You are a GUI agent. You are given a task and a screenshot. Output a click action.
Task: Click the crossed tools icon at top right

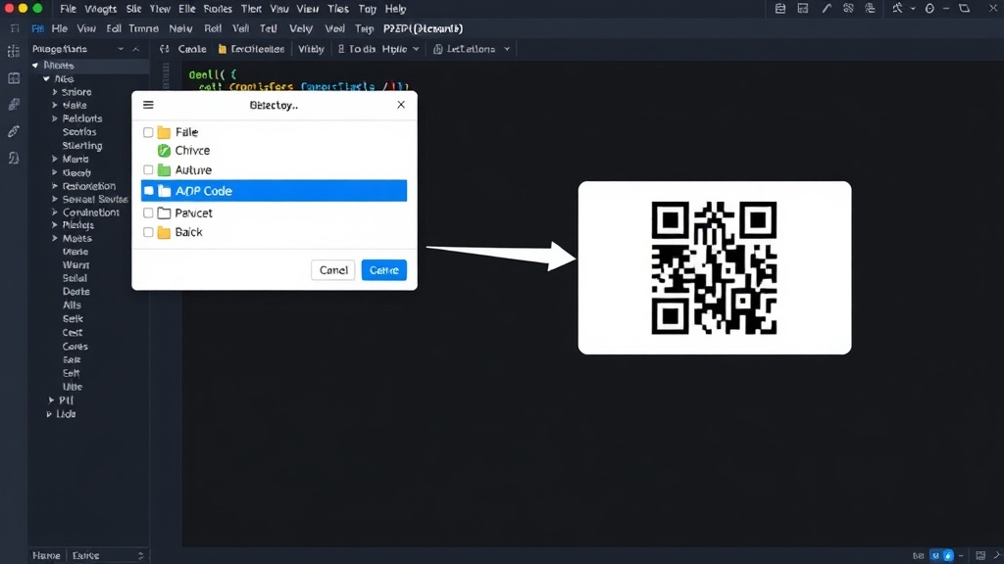[x=848, y=8]
